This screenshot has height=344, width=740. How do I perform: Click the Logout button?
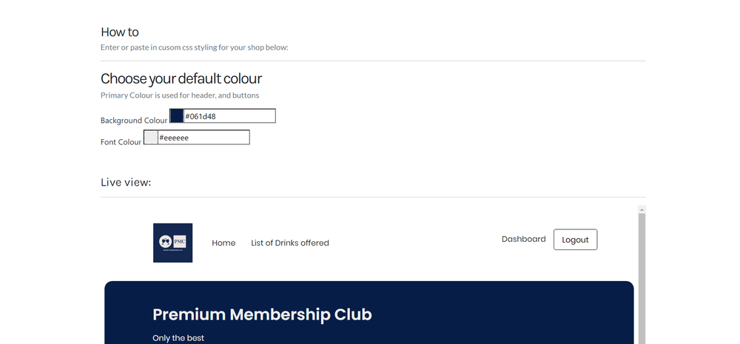(x=575, y=240)
